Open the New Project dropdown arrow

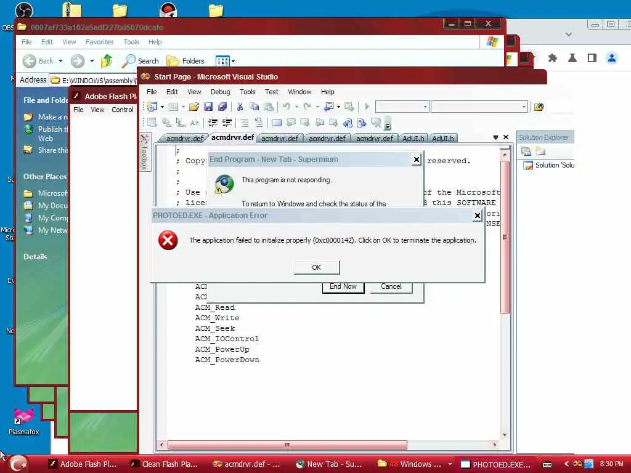tap(162, 107)
